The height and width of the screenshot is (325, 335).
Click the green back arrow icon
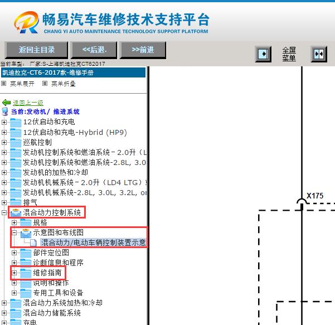(x=6, y=103)
